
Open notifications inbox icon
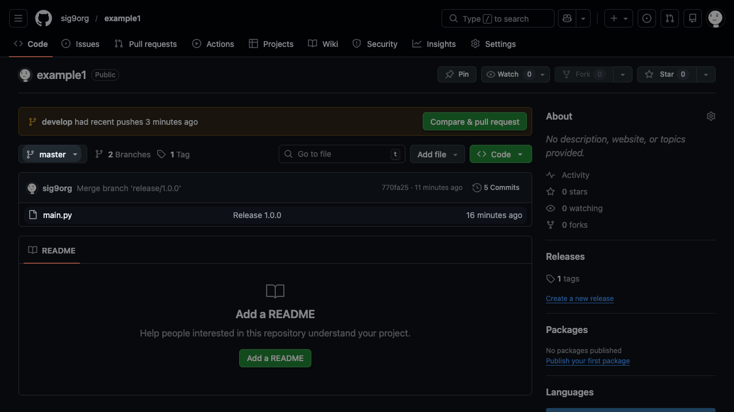click(693, 18)
